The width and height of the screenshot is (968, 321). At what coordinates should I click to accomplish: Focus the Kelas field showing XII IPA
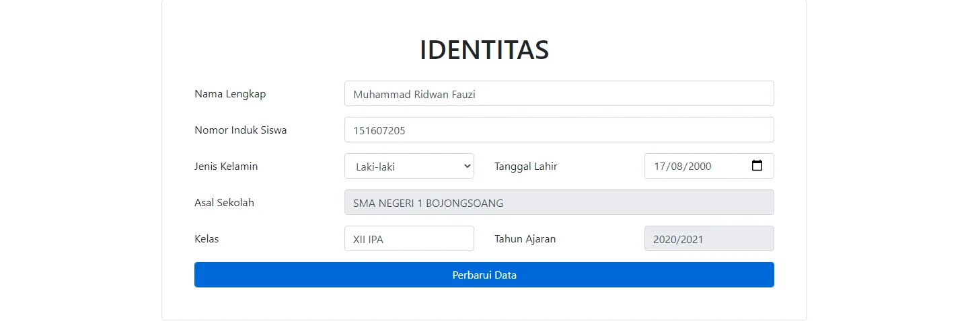pyautogui.click(x=409, y=238)
